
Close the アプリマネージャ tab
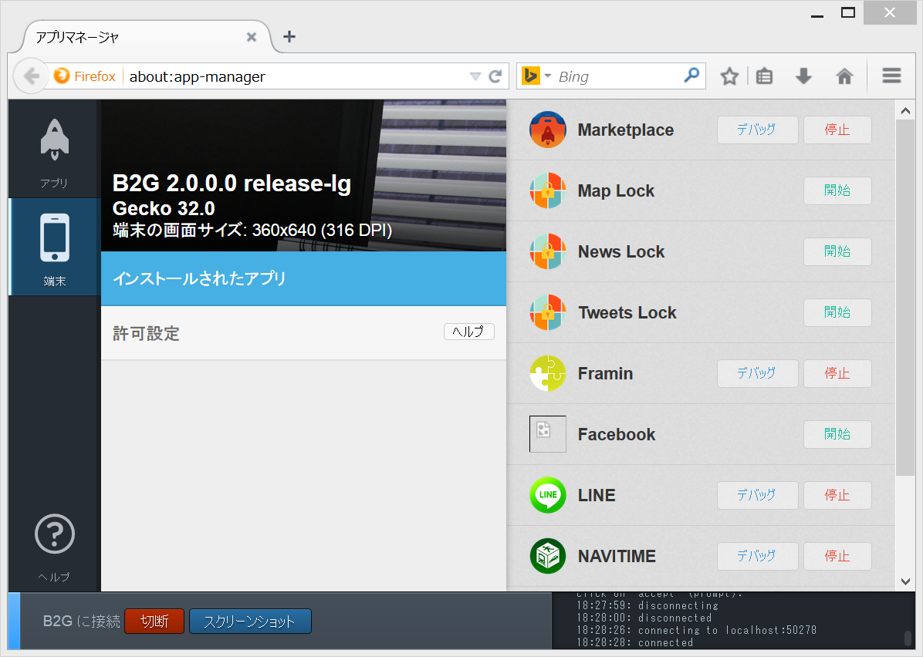(x=252, y=37)
